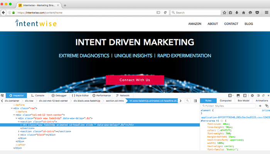Click the URL address bar
270x154 pixels.
86,13
